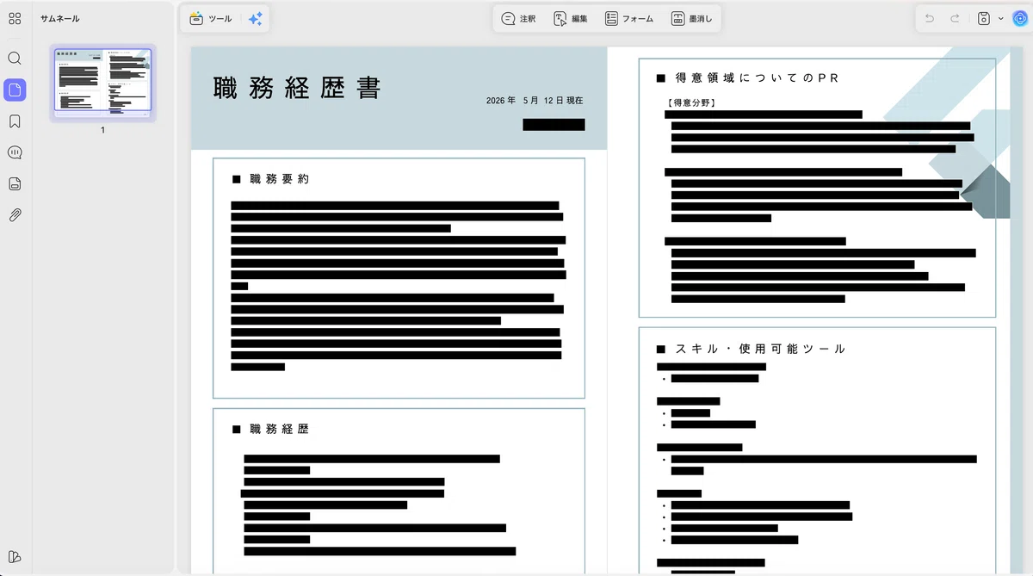Click the サムネール panel title
1033x576 pixels.
[x=59, y=18]
